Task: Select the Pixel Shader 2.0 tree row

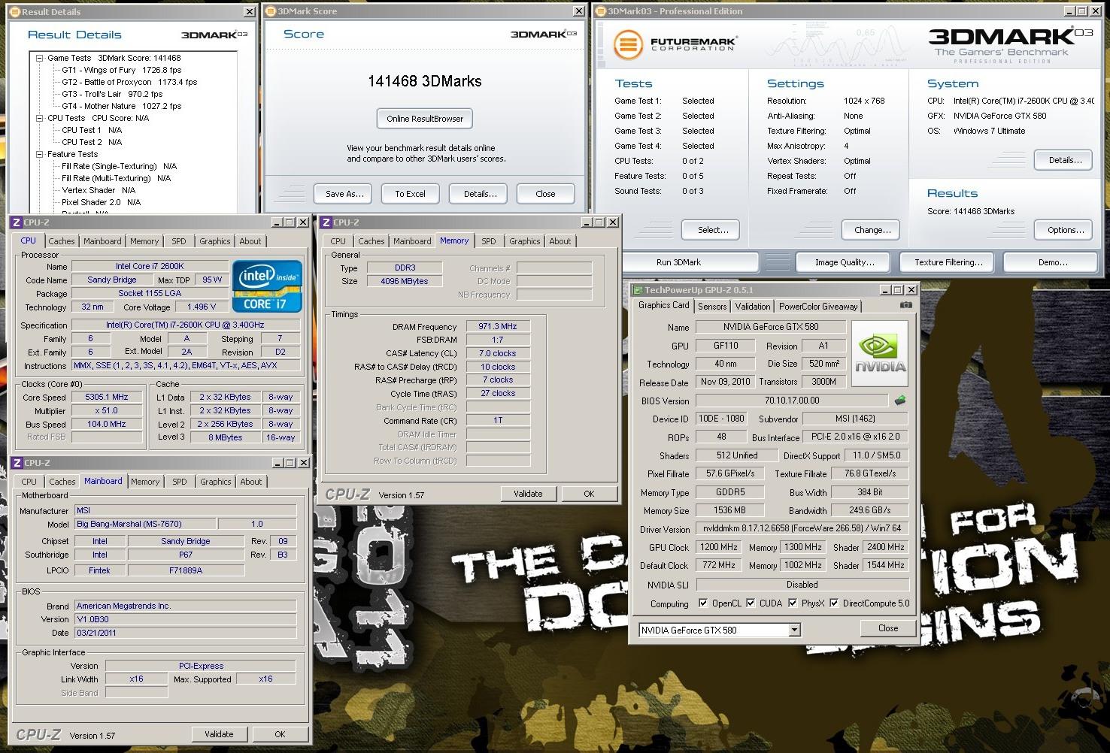Action: [101, 202]
